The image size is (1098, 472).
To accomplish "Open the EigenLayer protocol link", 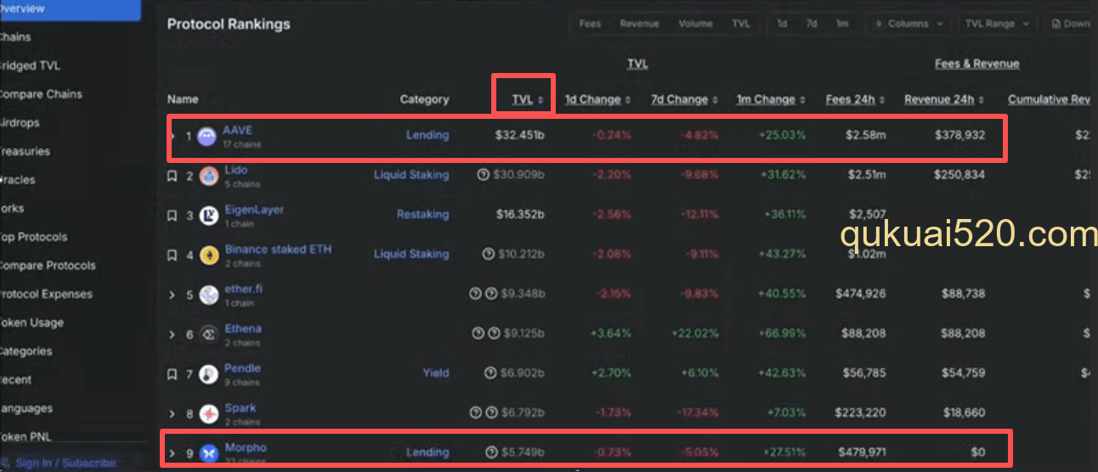I will [x=254, y=210].
